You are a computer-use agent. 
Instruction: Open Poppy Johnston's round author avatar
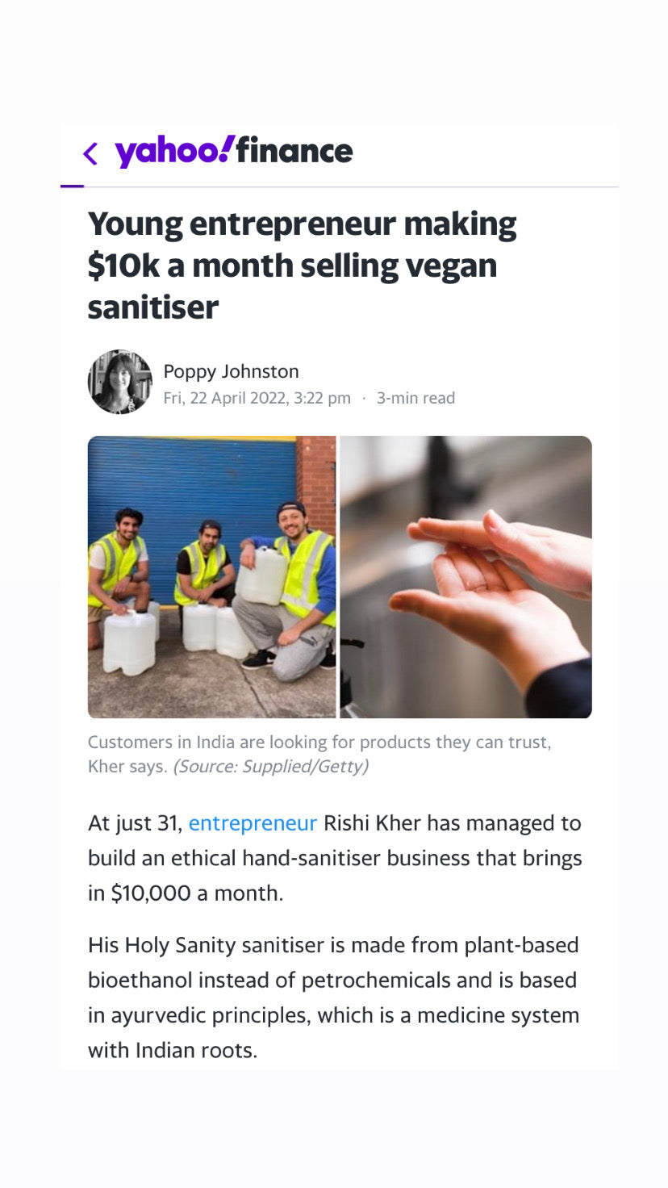pos(120,382)
